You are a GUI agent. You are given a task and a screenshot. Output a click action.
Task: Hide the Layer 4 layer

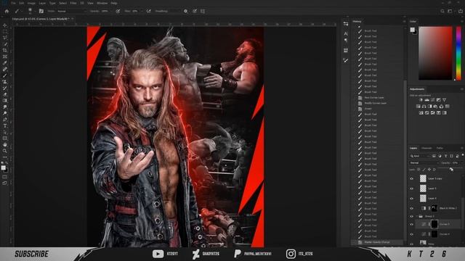pos(412,198)
